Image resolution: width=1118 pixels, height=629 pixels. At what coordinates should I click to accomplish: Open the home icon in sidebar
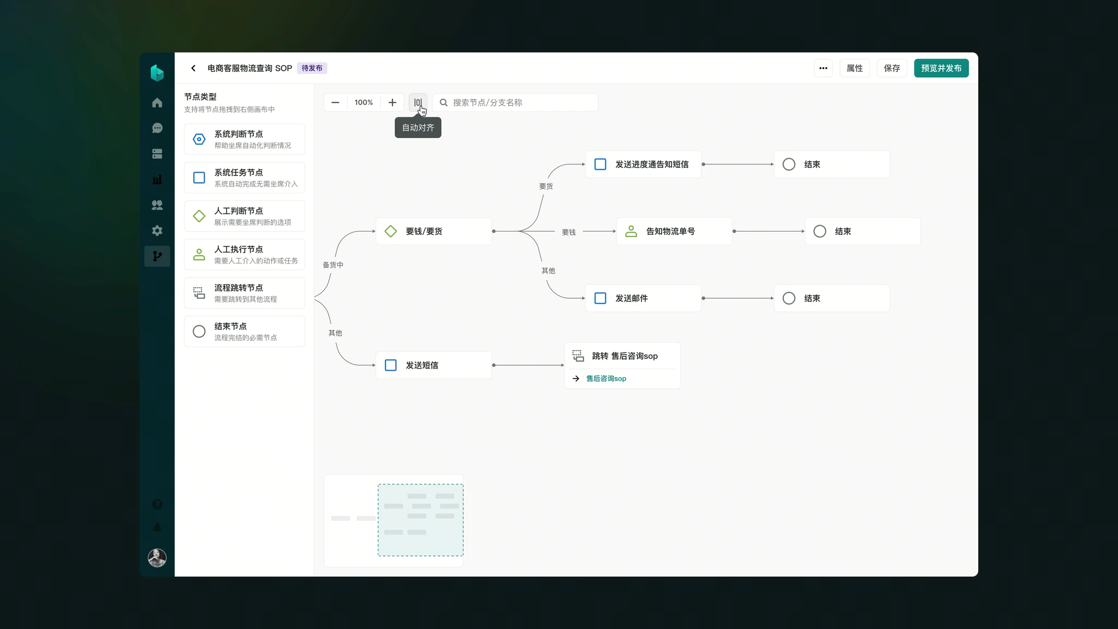[157, 103]
